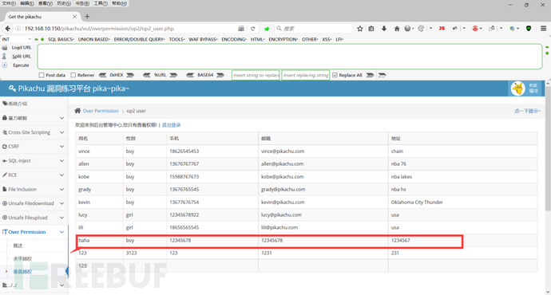Open the 编辑(E) menu
551x295 pixels.
point(27,3)
